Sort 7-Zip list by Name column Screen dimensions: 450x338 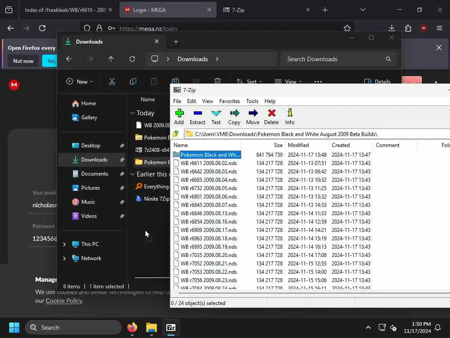pos(206,145)
